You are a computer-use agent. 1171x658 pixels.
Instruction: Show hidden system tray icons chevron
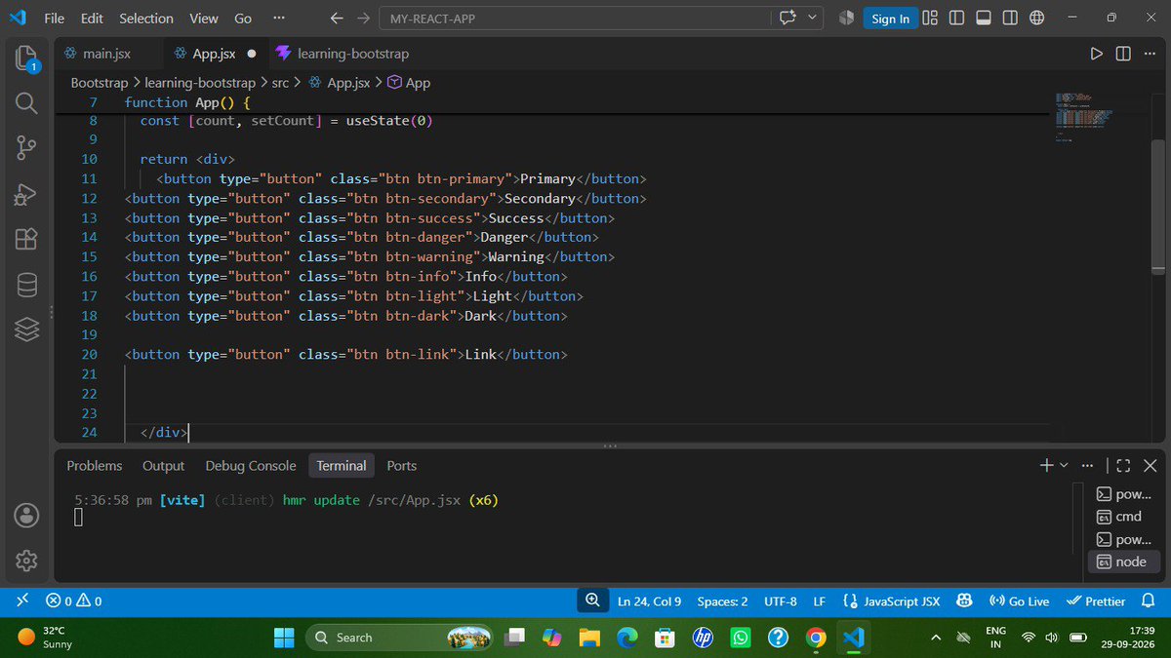pyautogui.click(x=936, y=638)
